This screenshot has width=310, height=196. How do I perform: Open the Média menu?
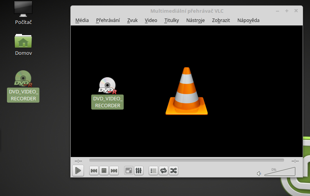tap(82, 20)
